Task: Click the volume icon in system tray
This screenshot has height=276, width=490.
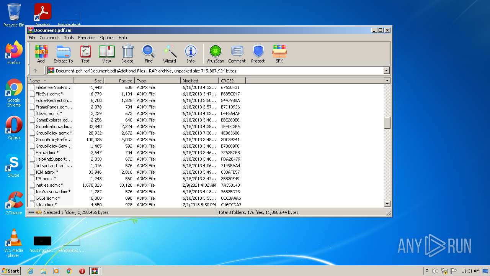Action: pyautogui.click(x=435, y=271)
